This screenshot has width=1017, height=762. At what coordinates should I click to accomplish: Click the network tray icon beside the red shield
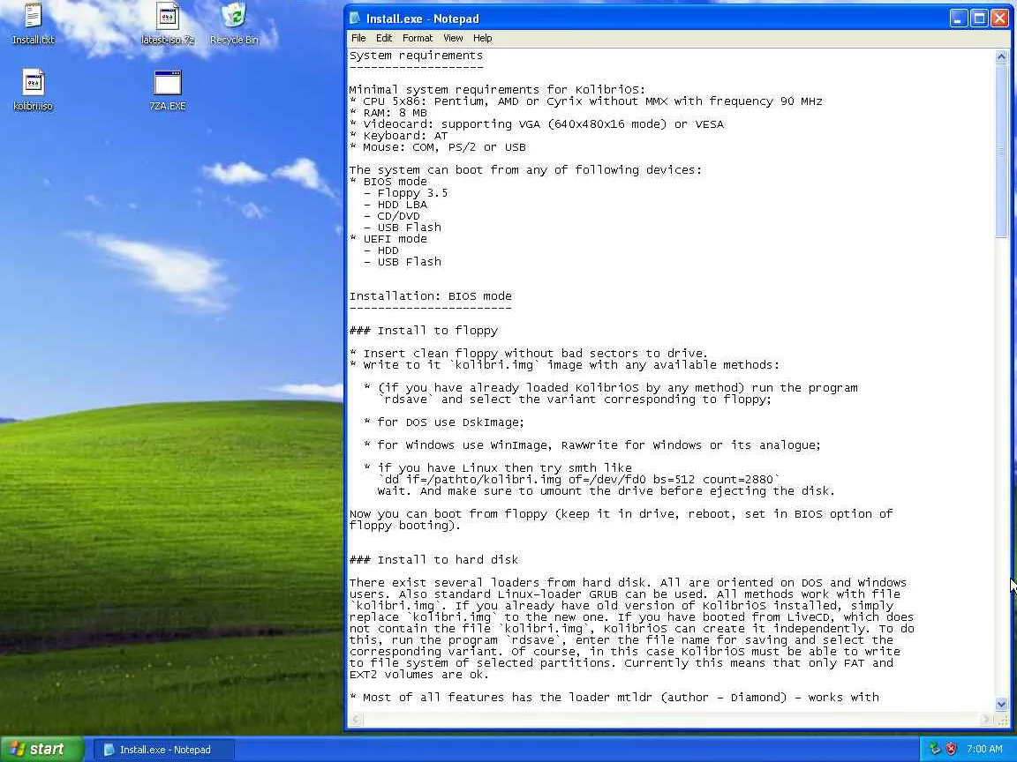(935, 749)
